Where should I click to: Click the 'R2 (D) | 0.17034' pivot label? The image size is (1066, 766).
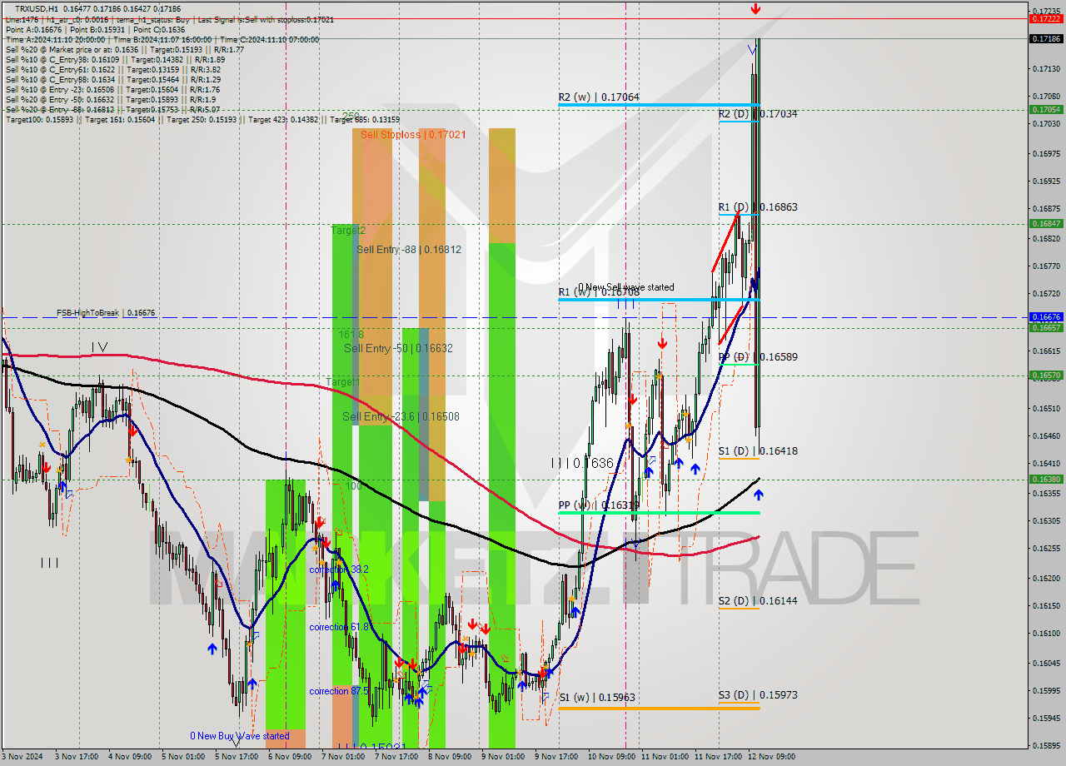point(758,114)
